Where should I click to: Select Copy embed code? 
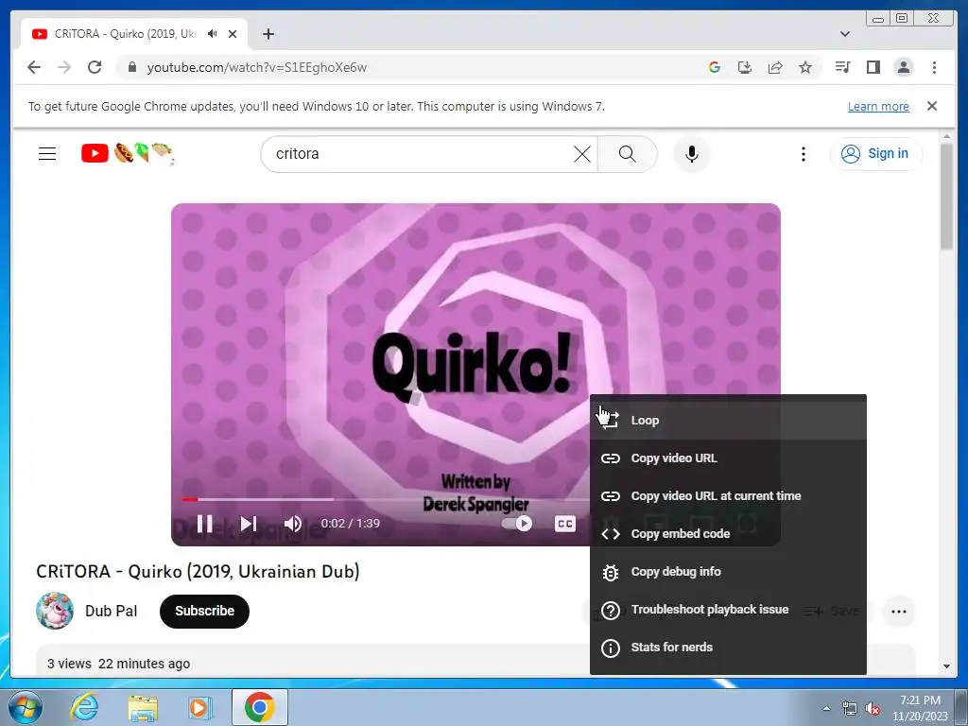[x=728, y=533]
